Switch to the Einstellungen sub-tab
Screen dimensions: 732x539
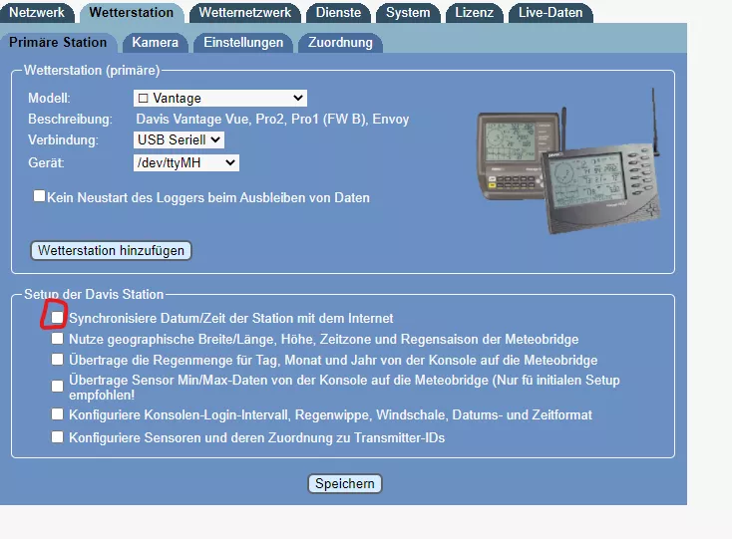tap(243, 43)
